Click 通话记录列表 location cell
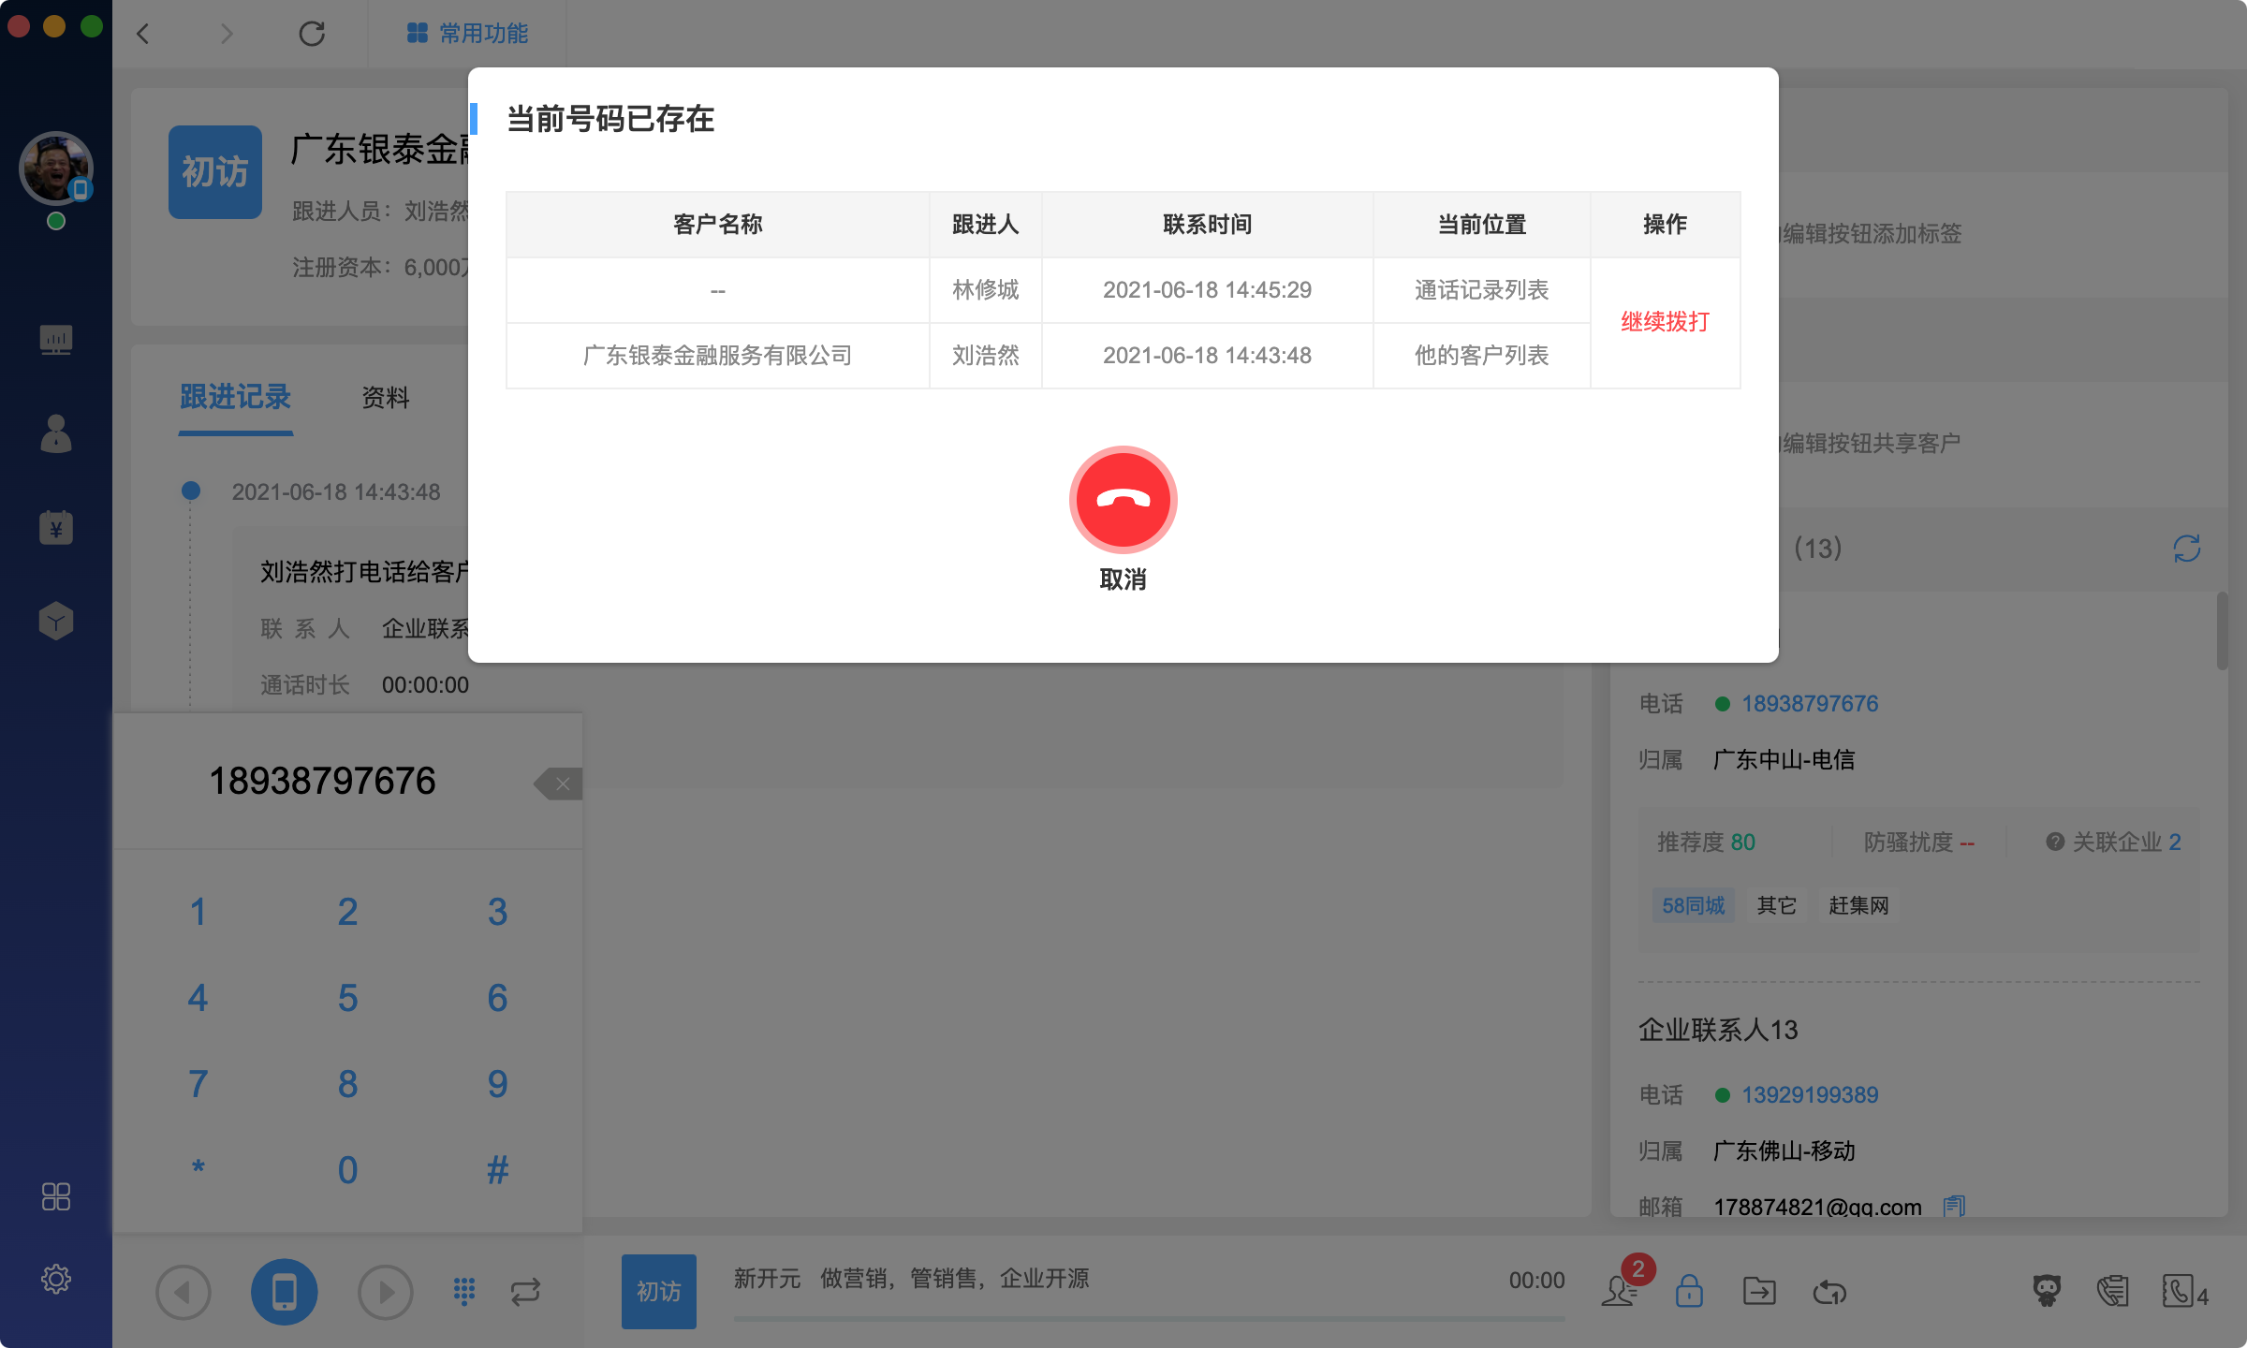Screen dimensions: 2247x1348 tap(1481, 290)
